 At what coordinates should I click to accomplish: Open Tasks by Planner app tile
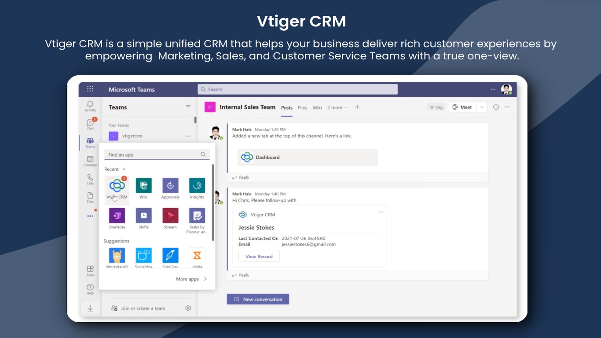[197, 221]
